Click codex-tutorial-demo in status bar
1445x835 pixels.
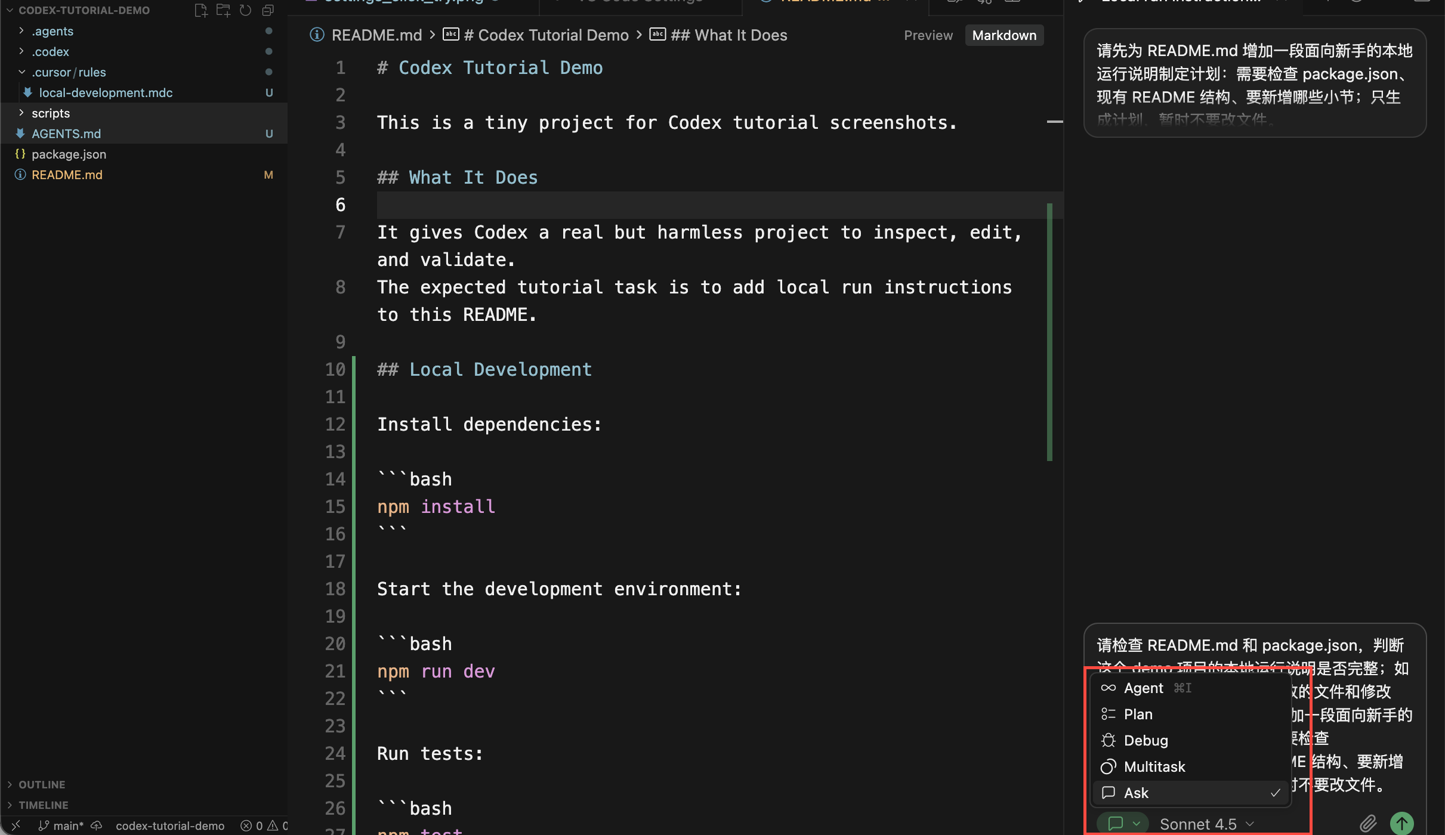pos(170,825)
